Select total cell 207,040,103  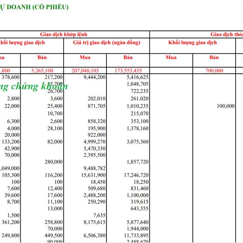[x=85, y=70]
